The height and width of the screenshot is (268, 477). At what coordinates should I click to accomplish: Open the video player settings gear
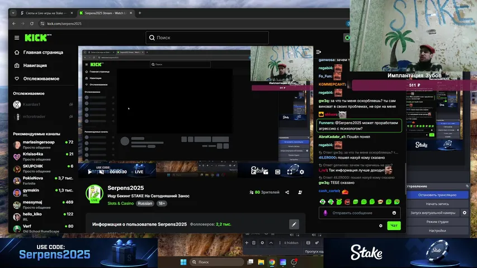pos(302,171)
